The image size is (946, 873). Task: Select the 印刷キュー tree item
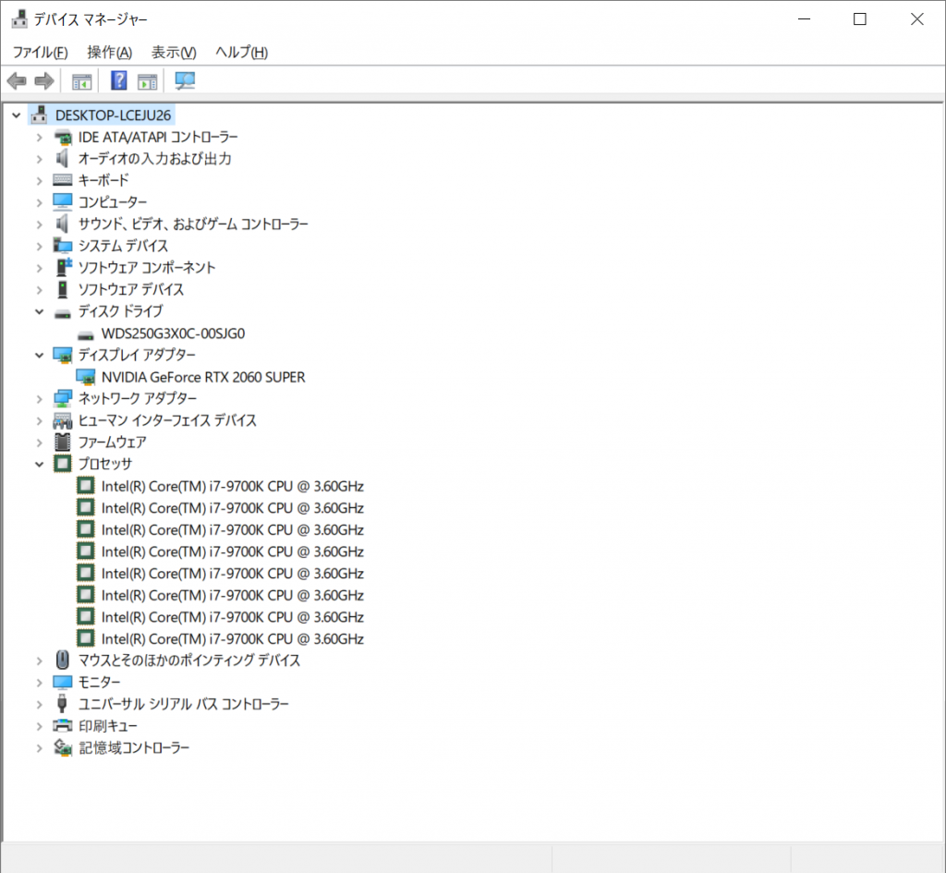pyautogui.click(x=107, y=726)
